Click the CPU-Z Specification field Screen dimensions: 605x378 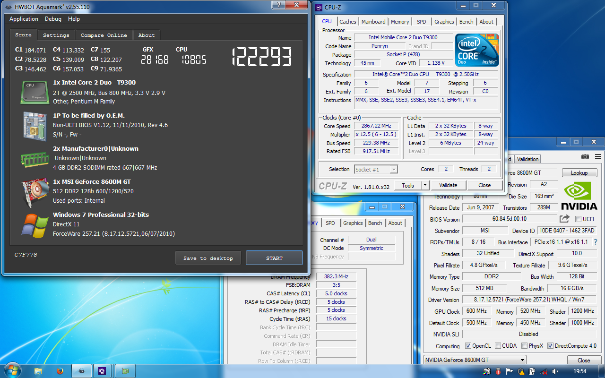[425, 75]
